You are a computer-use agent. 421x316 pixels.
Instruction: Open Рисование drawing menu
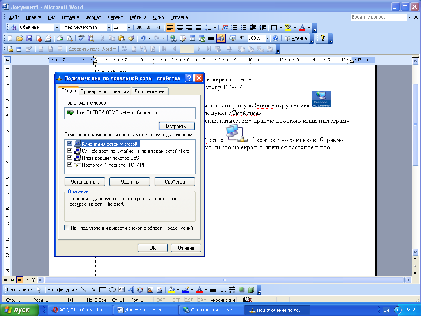coord(20,290)
